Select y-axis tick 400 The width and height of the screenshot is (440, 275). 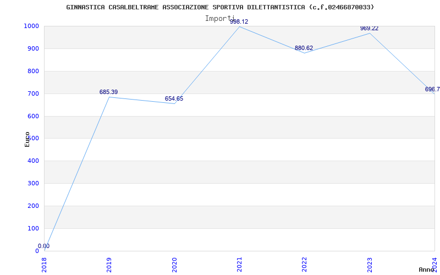(33, 161)
